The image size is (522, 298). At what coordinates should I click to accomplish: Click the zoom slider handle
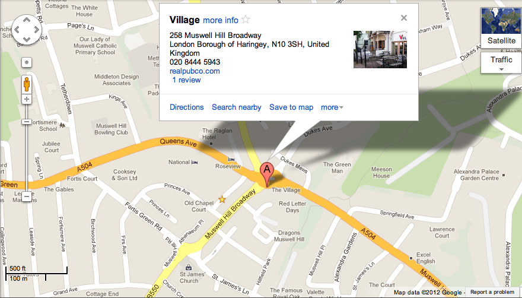coord(27,122)
